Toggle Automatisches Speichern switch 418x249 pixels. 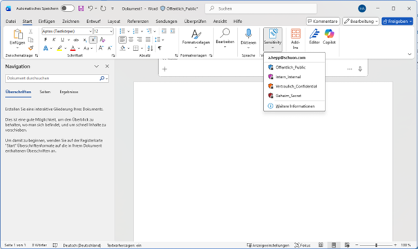(68, 8)
